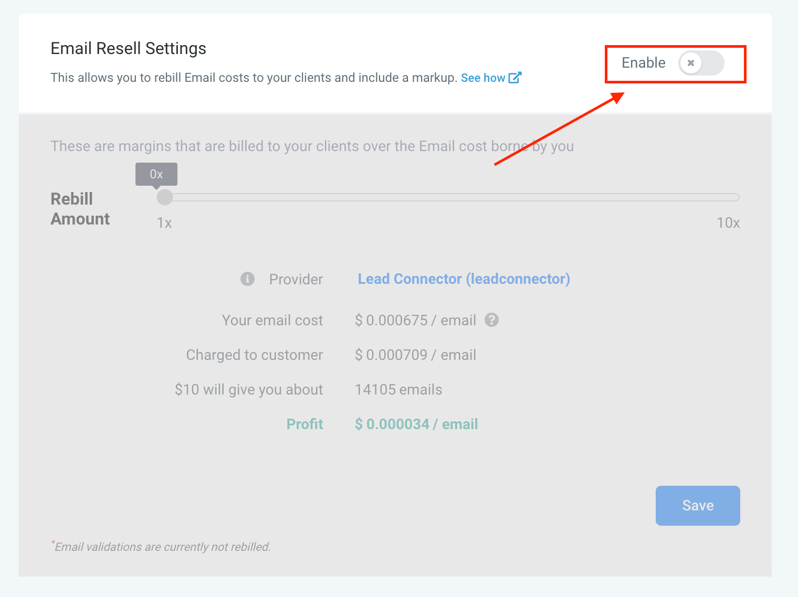Click the Charged to customer amount
The height and width of the screenshot is (597, 798).
415,355
